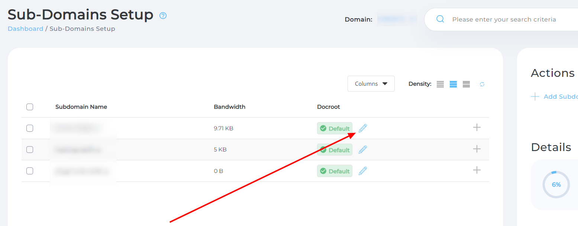Click the help question mark icon
This screenshot has width=578, height=226.
tap(163, 16)
